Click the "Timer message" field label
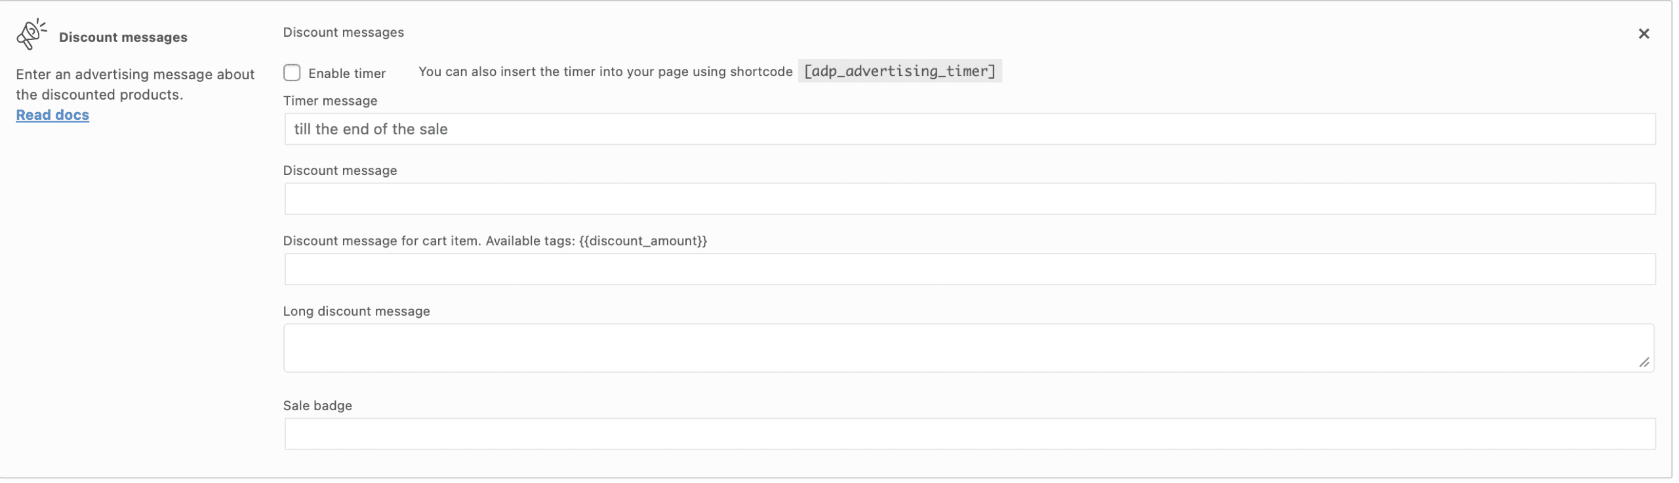This screenshot has height=483, width=1679. coord(330,101)
